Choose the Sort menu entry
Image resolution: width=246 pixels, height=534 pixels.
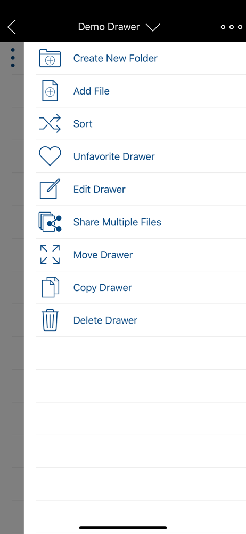coord(141,124)
